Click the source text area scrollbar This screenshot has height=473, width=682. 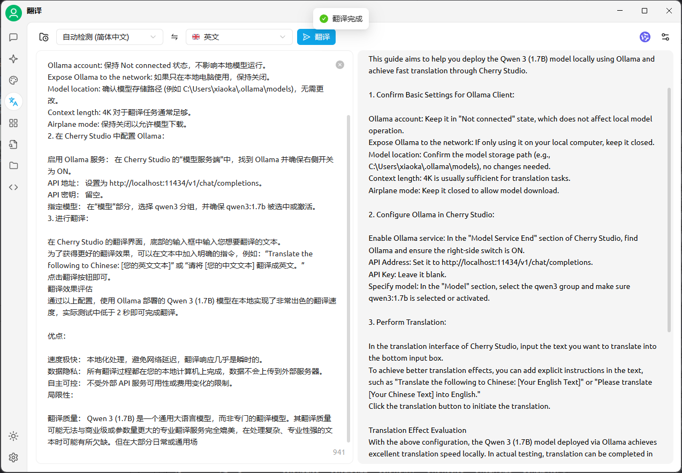click(x=349, y=278)
